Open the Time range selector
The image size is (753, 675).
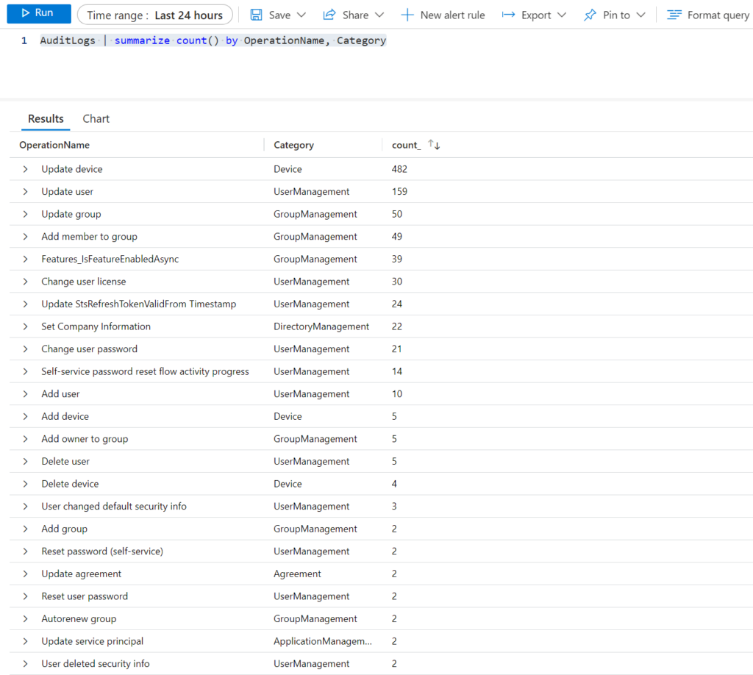pos(154,15)
